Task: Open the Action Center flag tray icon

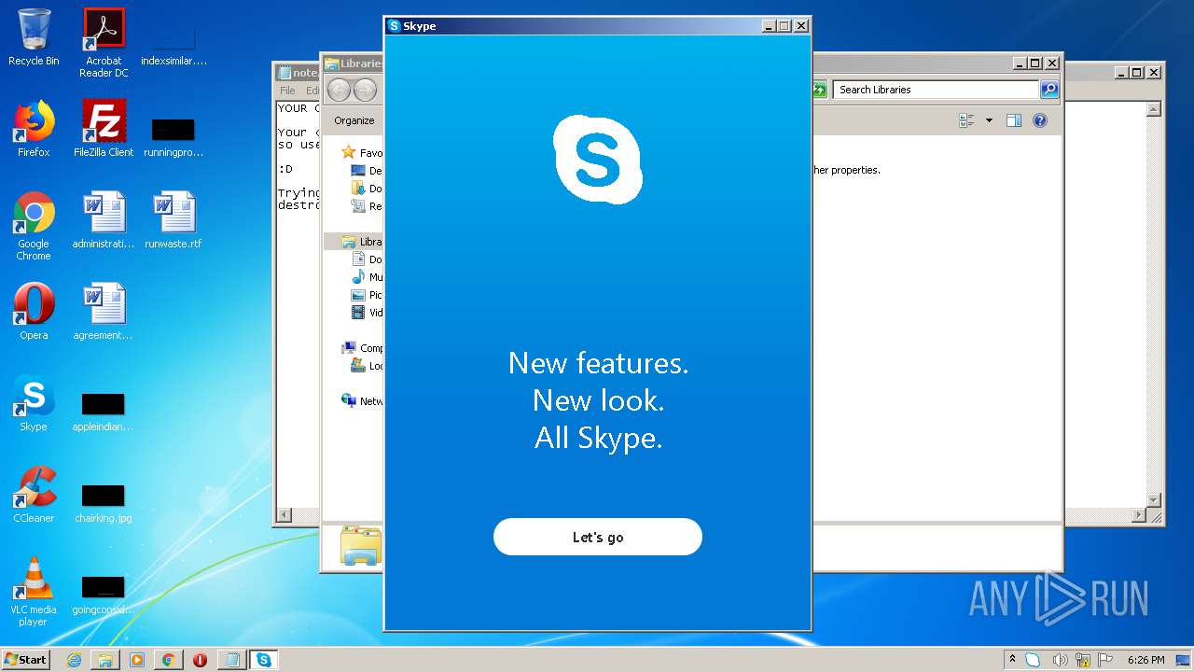Action: click(x=1105, y=660)
